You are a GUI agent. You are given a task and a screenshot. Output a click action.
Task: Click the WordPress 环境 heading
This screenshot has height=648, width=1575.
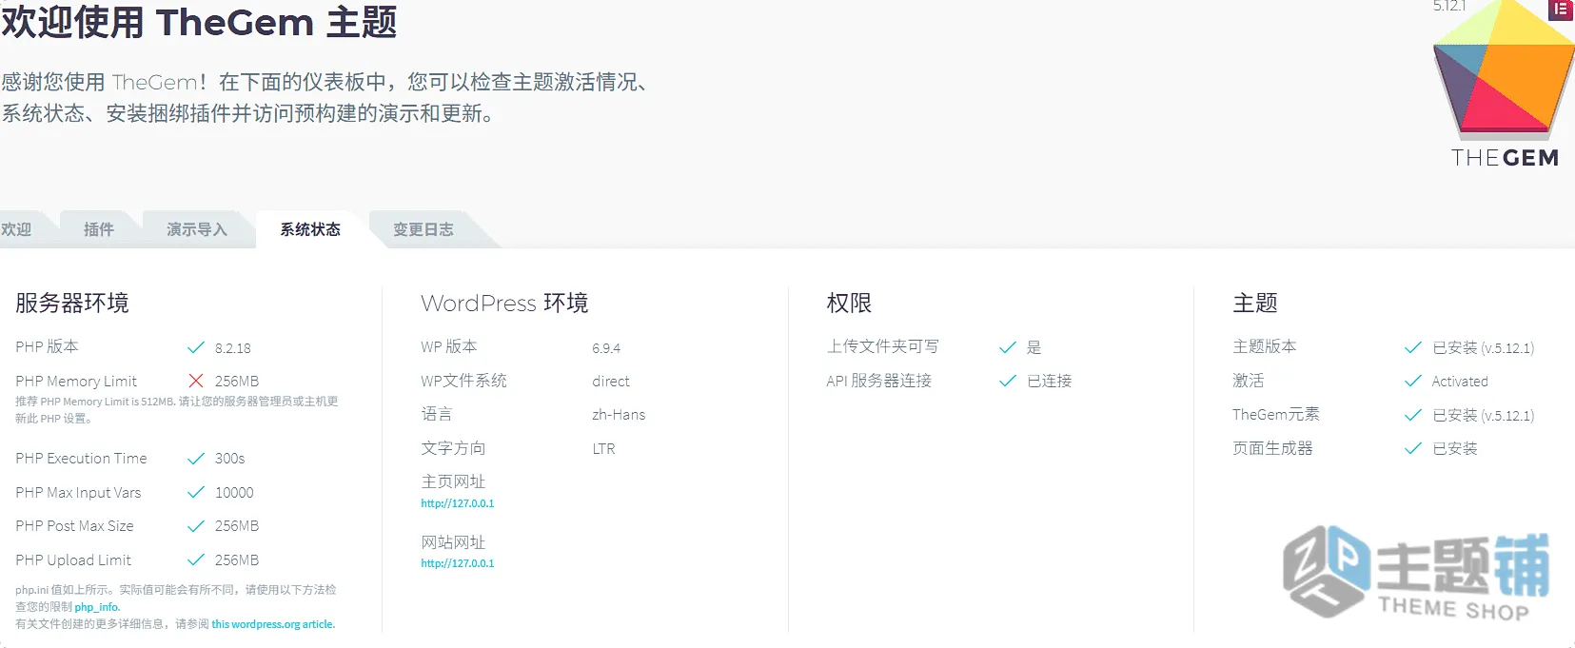click(x=504, y=303)
